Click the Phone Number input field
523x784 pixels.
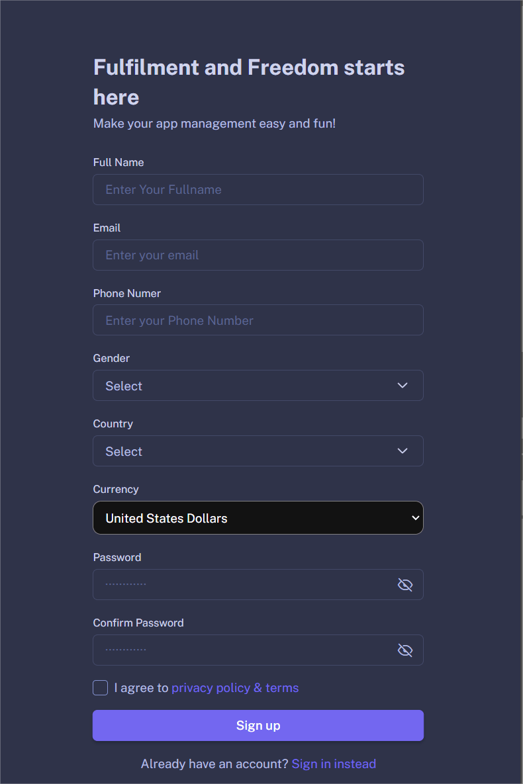pos(258,320)
